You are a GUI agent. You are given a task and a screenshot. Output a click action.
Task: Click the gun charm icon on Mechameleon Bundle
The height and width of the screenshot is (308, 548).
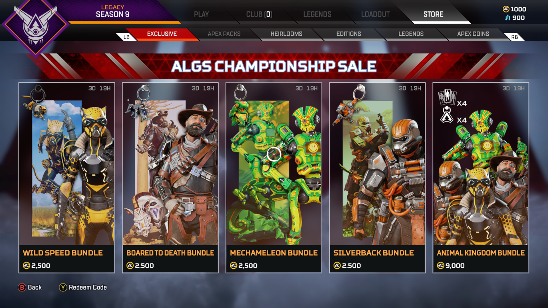click(240, 92)
